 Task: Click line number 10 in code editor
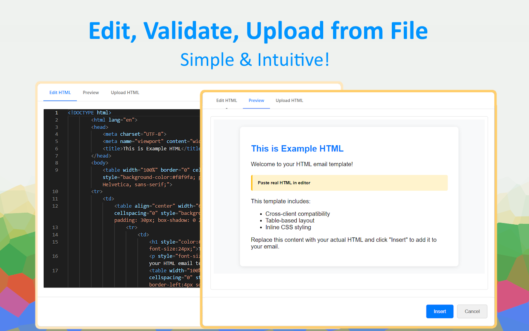click(55, 192)
